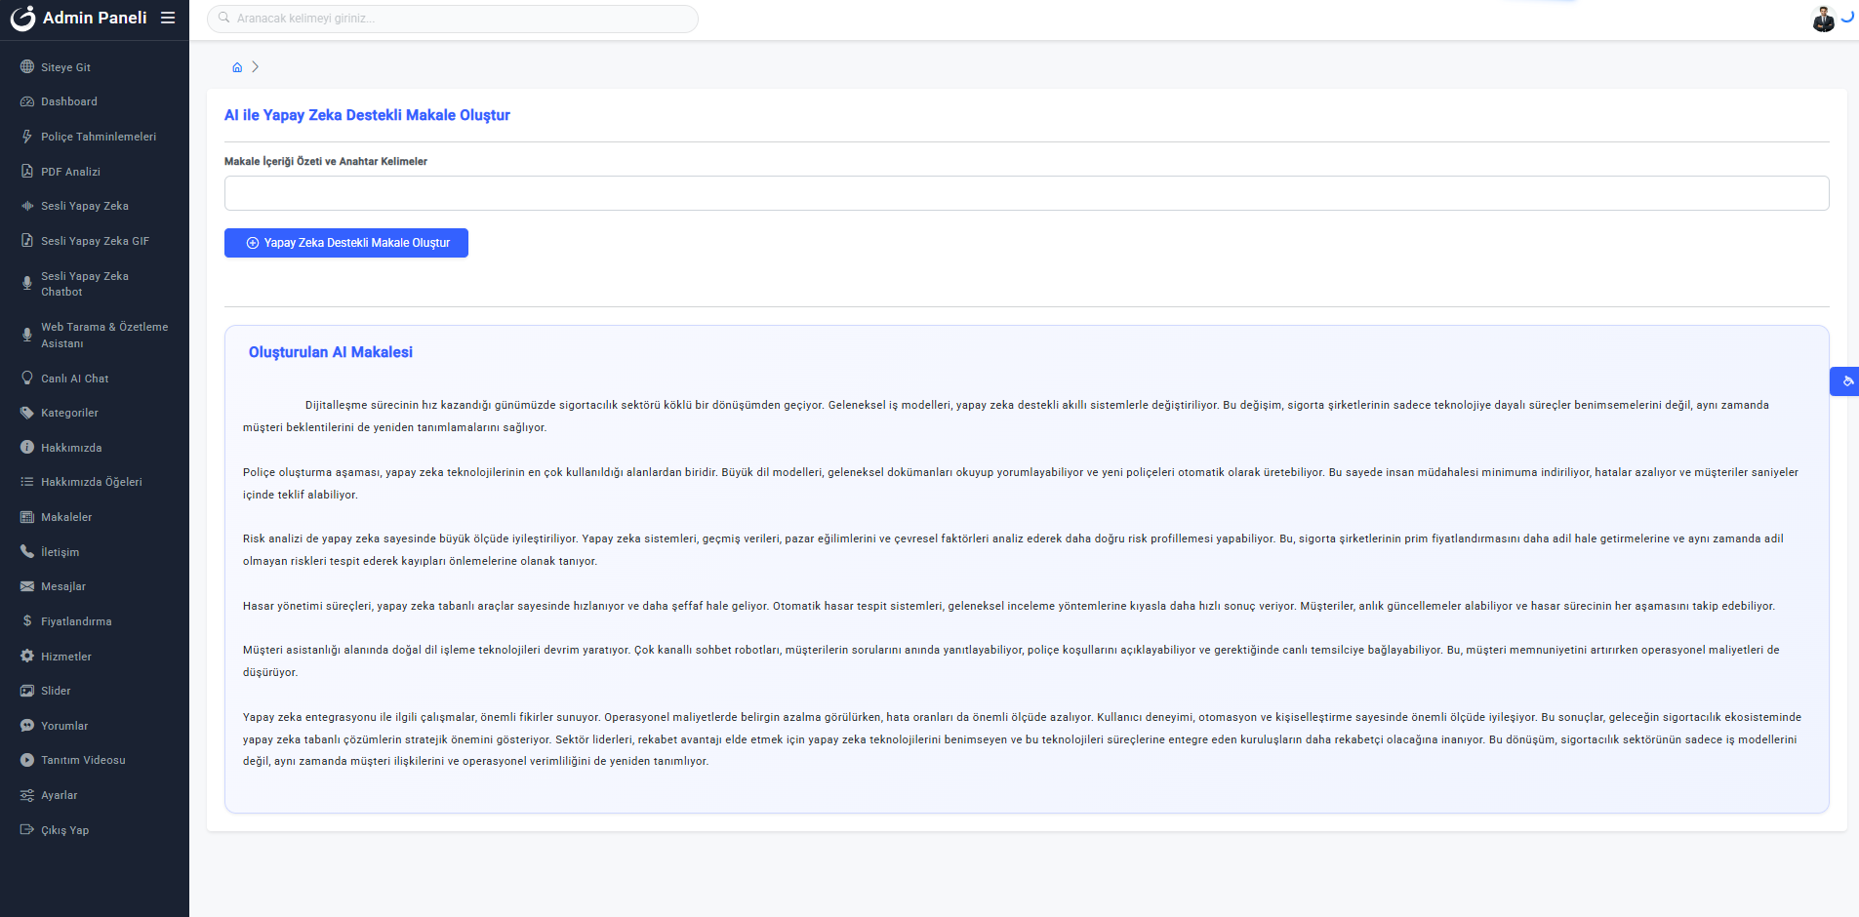Image resolution: width=1859 pixels, height=917 pixels.
Task: Click the breadcrumb chevron arrow
Action: coord(256,67)
